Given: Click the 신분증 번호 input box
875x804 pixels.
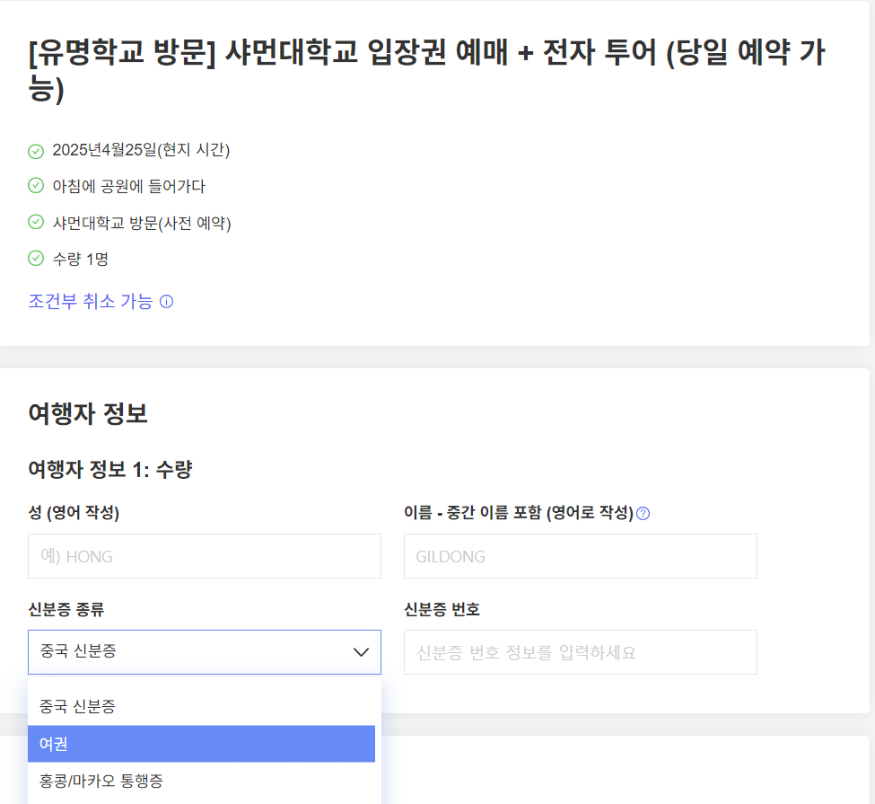Looking at the screenshot, I should (579, 652).
